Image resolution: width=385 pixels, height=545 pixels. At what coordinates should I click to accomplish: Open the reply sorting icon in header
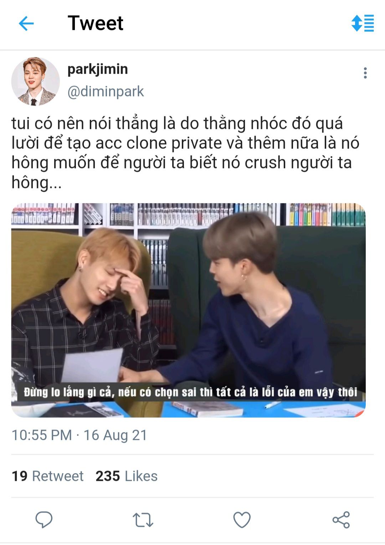[x=363, y=23]
